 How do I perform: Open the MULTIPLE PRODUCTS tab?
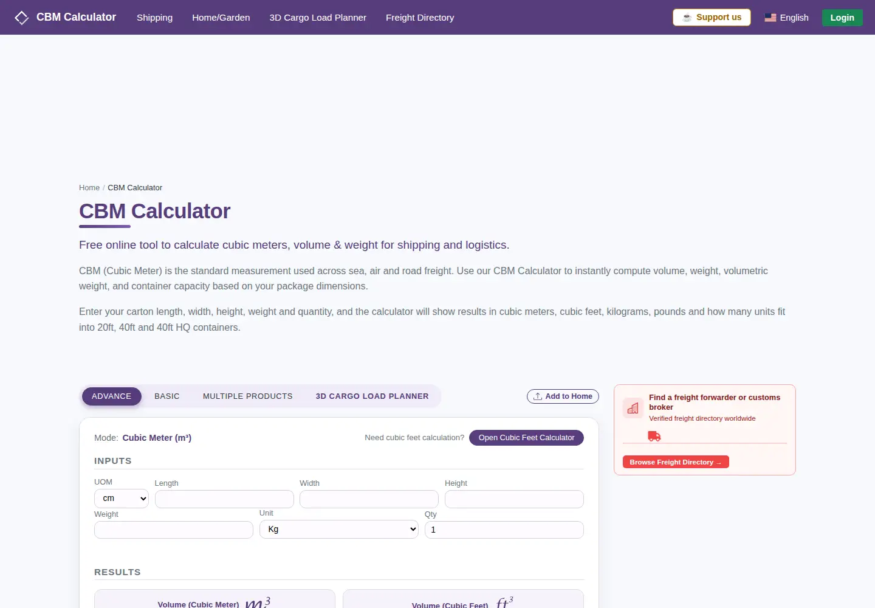coord(248,396)
